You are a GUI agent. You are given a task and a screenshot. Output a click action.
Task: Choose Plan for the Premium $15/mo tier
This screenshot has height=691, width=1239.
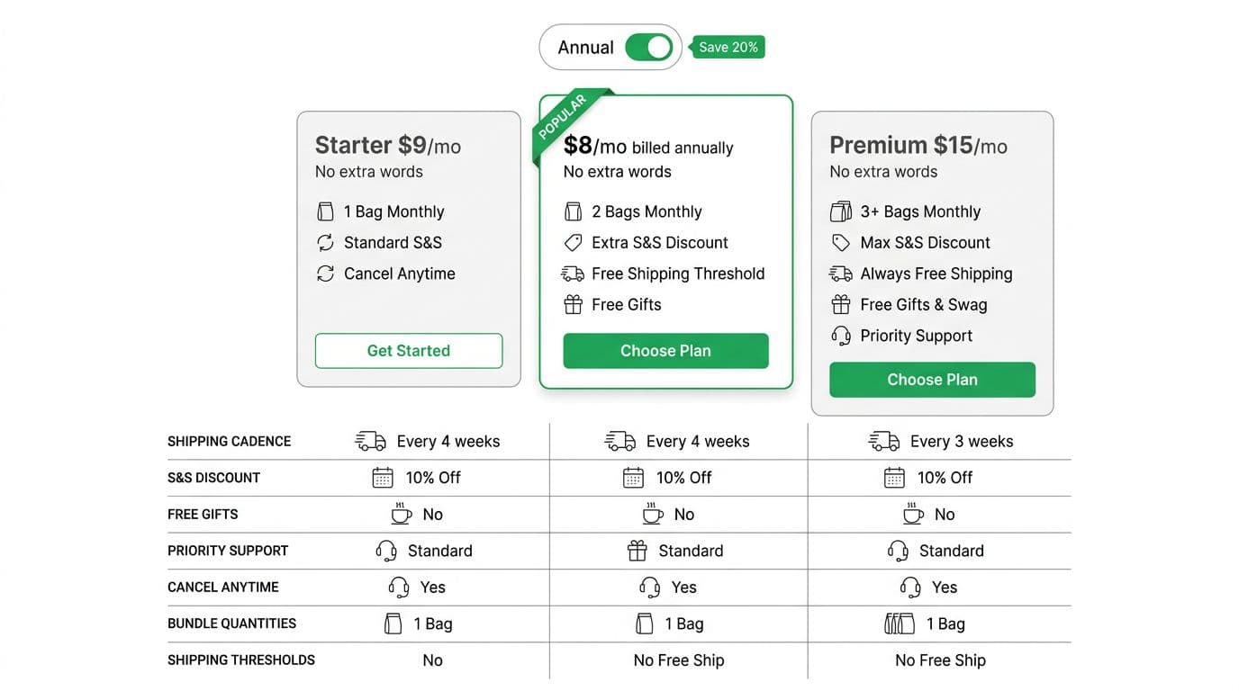[932, 379]
